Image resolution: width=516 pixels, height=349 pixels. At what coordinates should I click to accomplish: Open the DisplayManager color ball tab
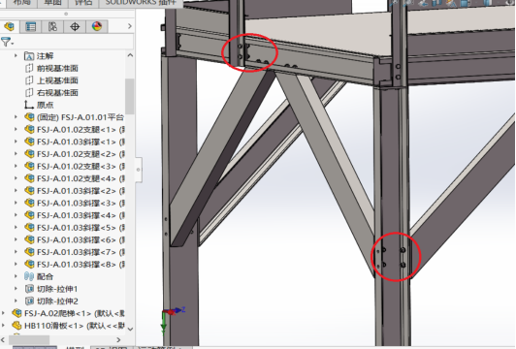coord(97,26)
